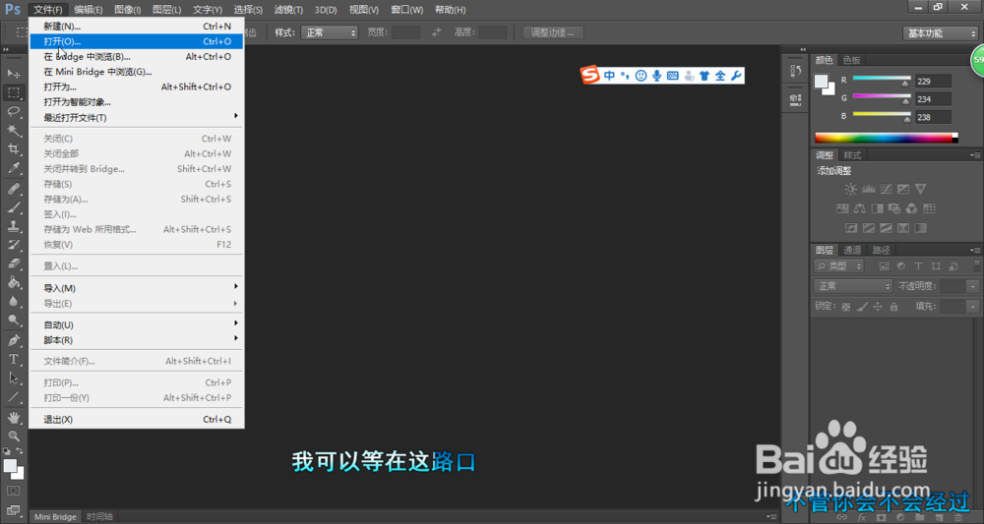Select the Healing Brush tool
The height and width of the screenshot is (524, 984).
coord(13,189)
